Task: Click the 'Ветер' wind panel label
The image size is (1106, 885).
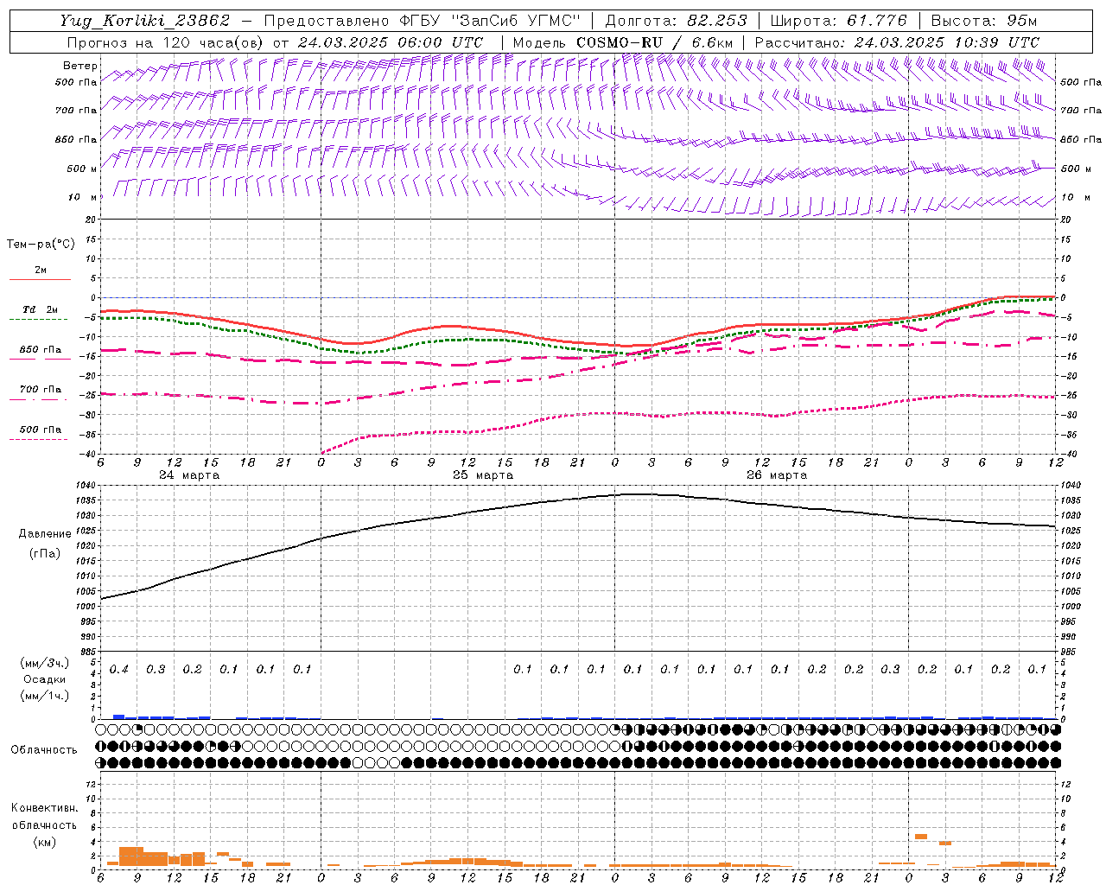Action: click(80, 66)
